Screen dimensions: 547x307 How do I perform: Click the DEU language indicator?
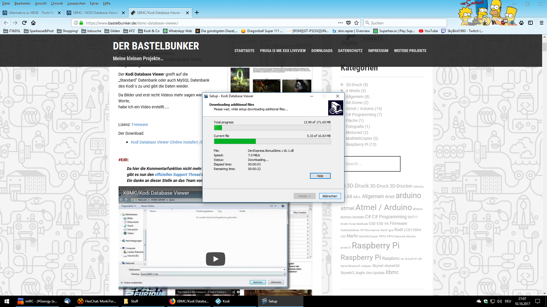[x=508, y=301]
